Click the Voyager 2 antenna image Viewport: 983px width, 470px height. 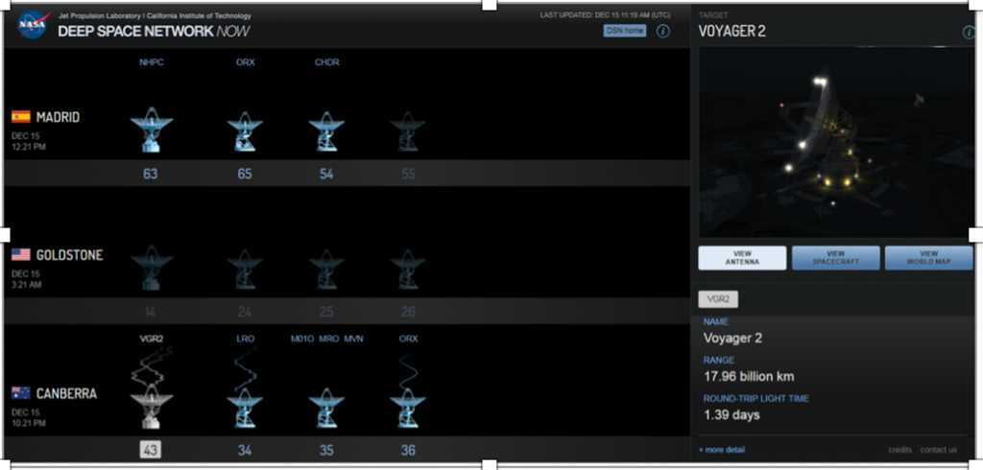[833, 141]
